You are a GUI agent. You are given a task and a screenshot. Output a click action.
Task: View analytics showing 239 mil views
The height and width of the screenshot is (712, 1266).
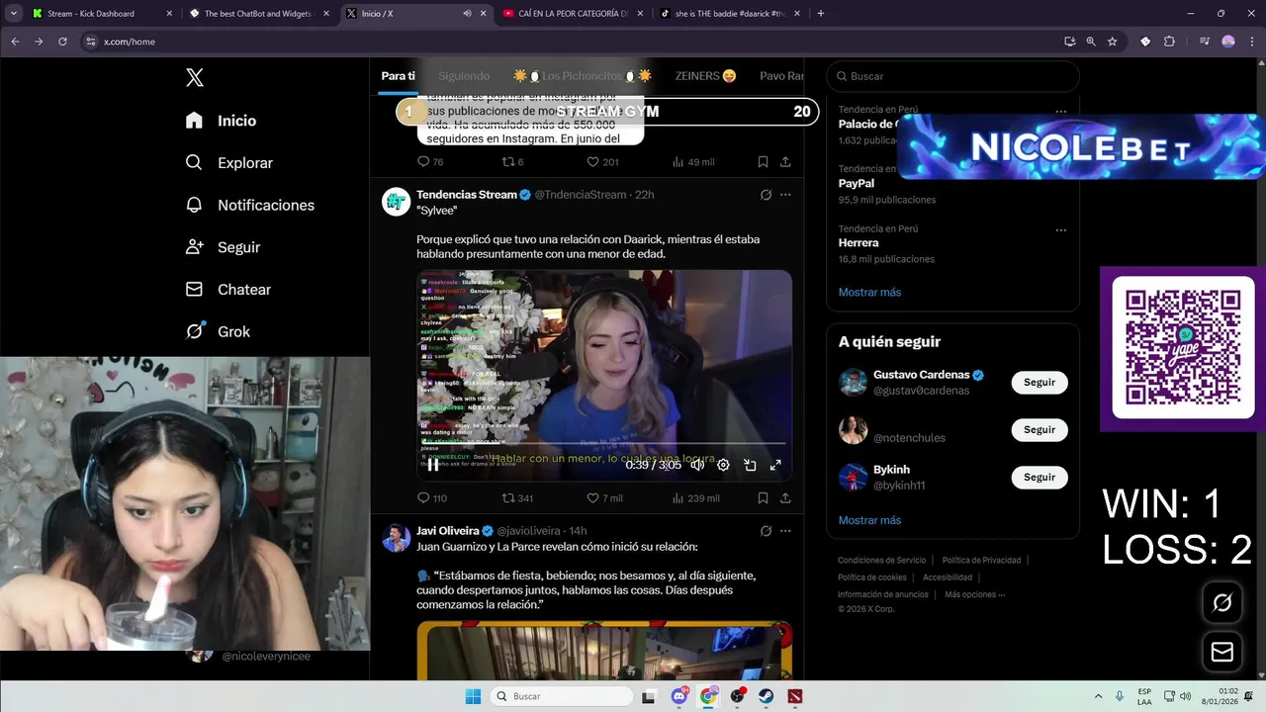point(695,498)
